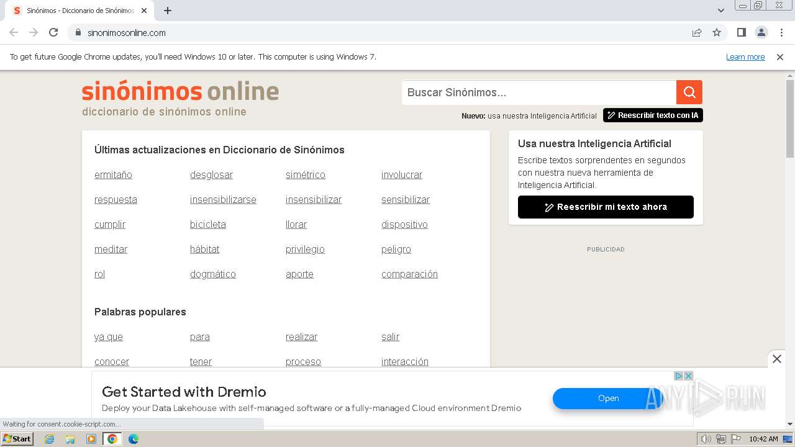
Task: Open Windows Start menu
Action: (17, 439)
